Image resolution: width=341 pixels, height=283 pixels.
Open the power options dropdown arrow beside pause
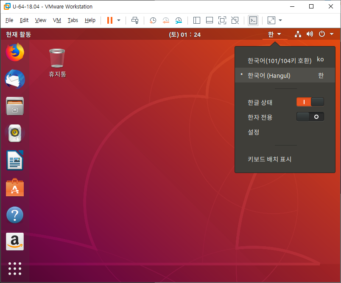pyautogui.click(x=119, y=20)
